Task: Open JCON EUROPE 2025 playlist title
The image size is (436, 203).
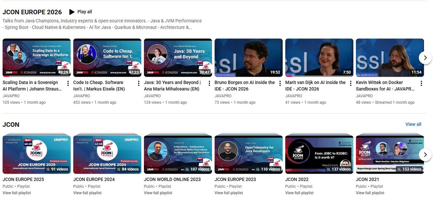Action: pos(23,179)
